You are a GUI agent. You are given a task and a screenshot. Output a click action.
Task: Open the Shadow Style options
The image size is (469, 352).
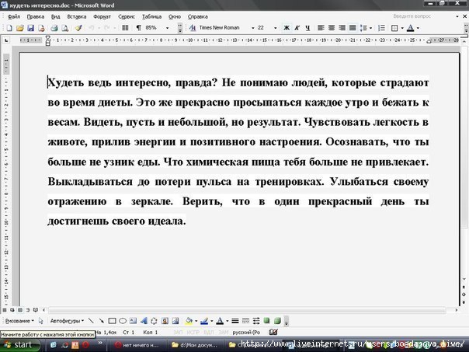point(267,321)
